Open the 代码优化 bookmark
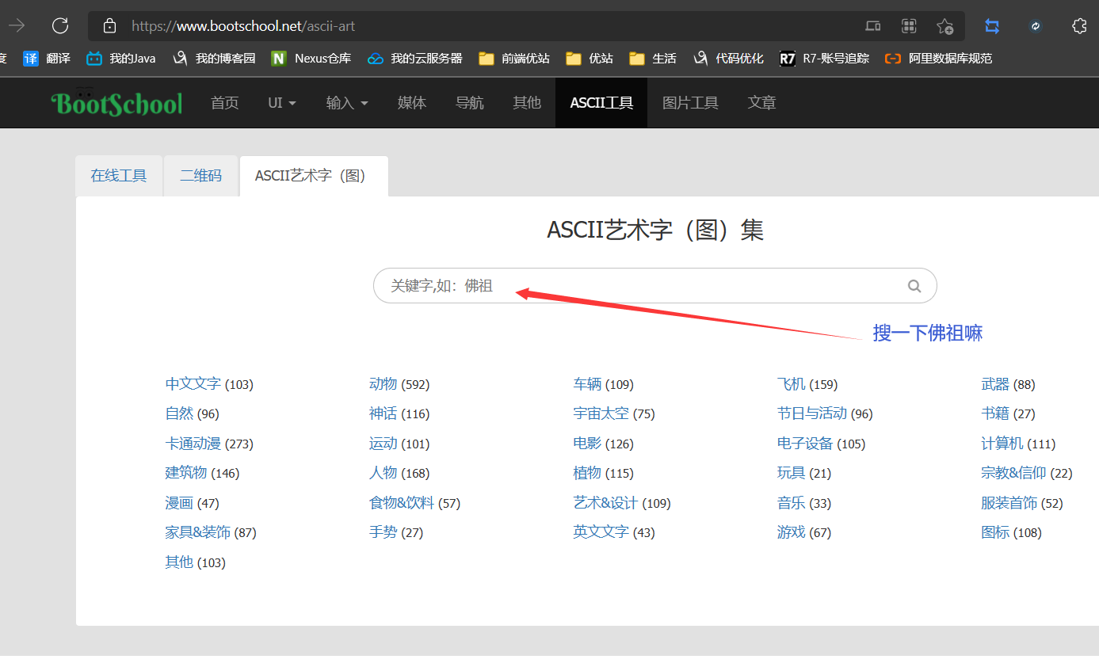This screenshot has width=1099, height=663. (x=727, y=59)
